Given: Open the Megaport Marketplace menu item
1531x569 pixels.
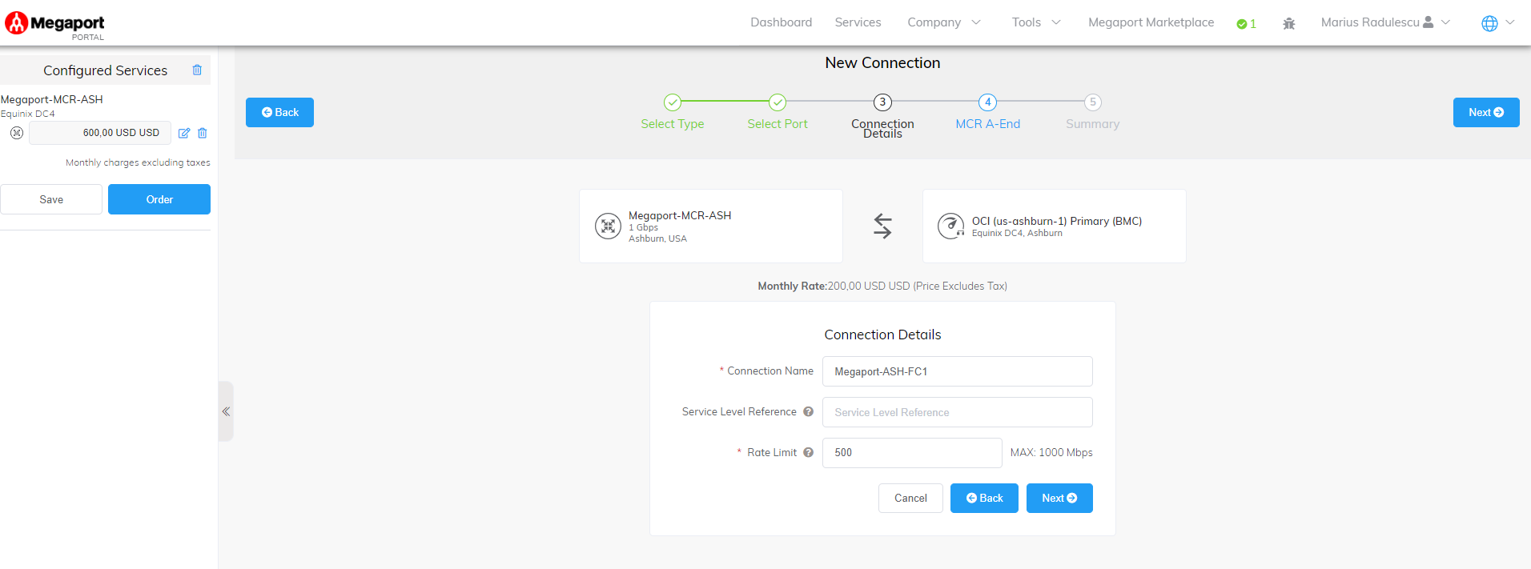Looking at the screenshot, I should 1151,22.
